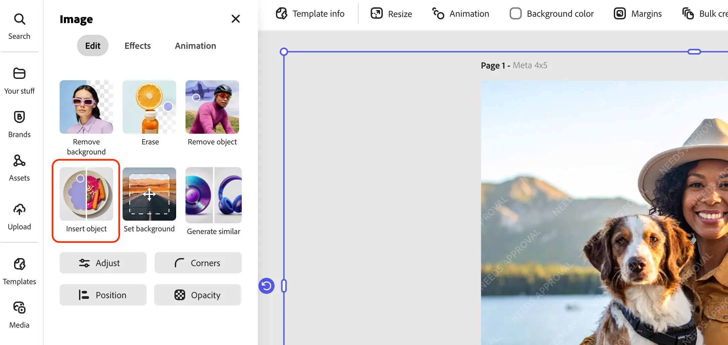Open the Position settings
The height and width of the screenshot is (345, 728).
click(x=103, y=295)
